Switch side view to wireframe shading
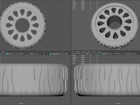This screenshot has height=105, width=140. pyautogui.click(x=102, y=54)
